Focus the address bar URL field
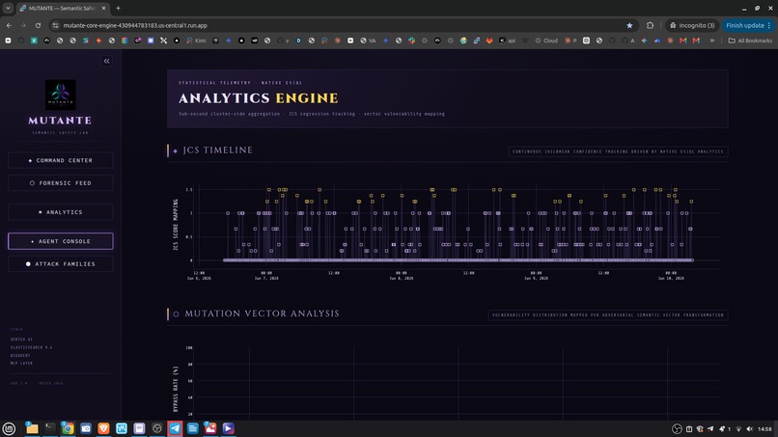The width and height of the screenshot is (778, 437). 343,25
